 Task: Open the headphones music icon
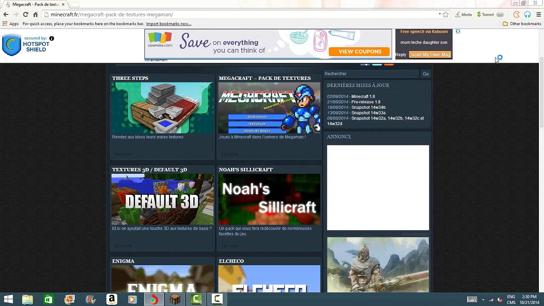(x=527, y=14)
